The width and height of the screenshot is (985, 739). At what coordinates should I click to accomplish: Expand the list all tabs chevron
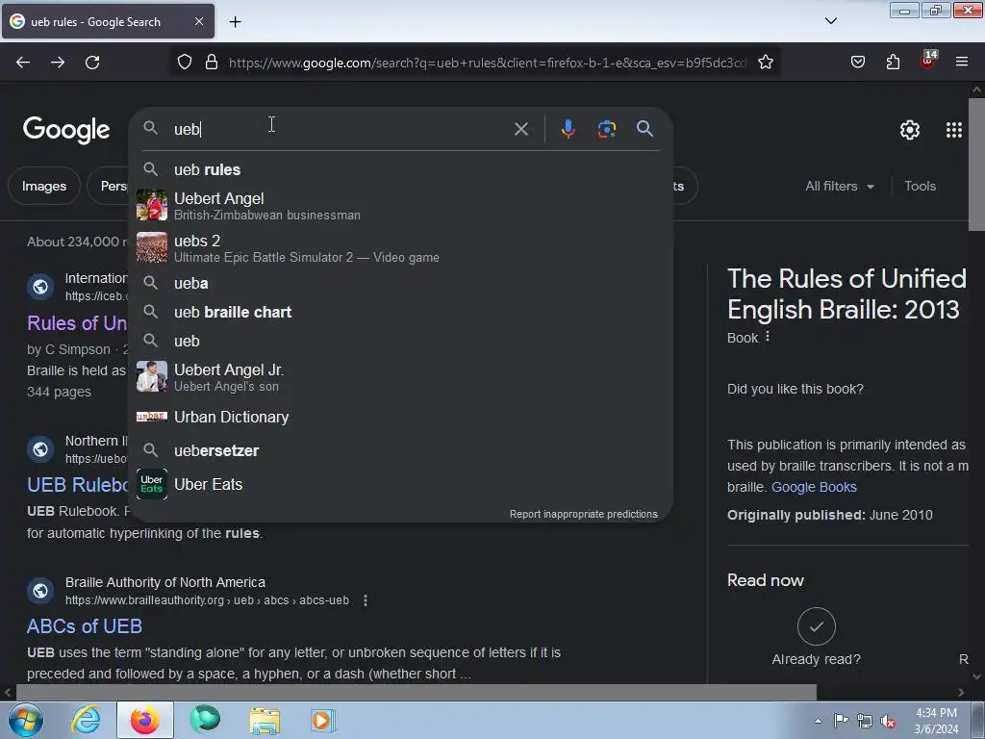point(830,21)
